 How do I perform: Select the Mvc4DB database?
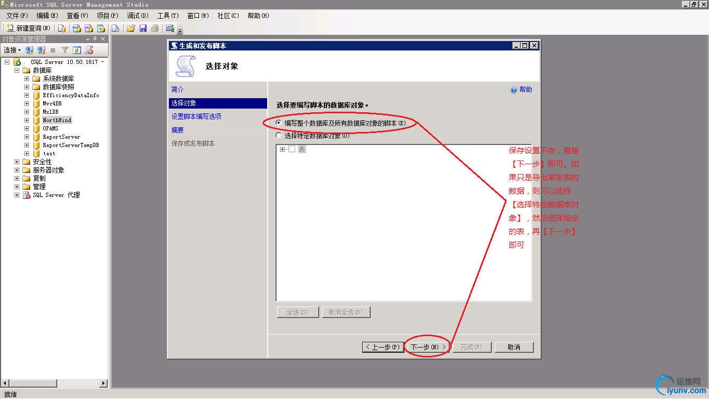point(52,103)
